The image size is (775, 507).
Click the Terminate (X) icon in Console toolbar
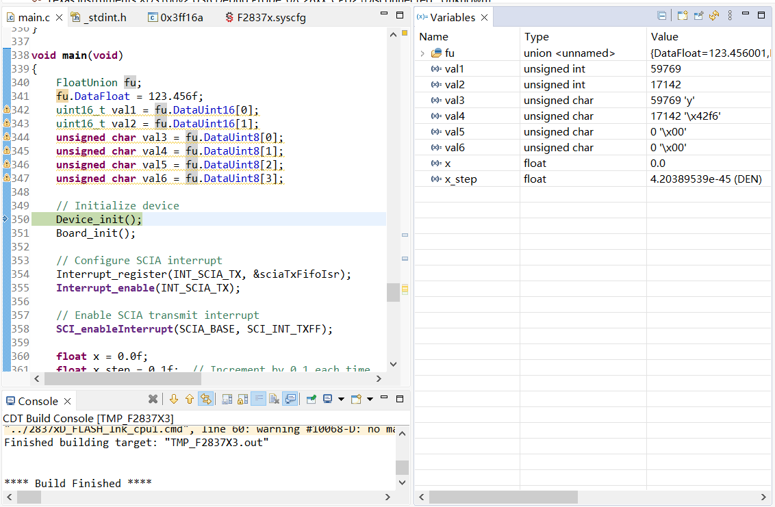point(153,399)
